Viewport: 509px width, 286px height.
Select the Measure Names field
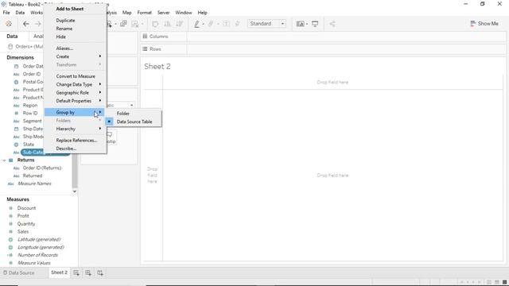point(34,184)
